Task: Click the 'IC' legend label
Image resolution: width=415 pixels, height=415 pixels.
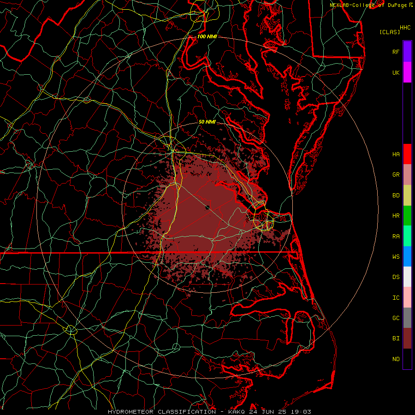Action: click(396, 298)
